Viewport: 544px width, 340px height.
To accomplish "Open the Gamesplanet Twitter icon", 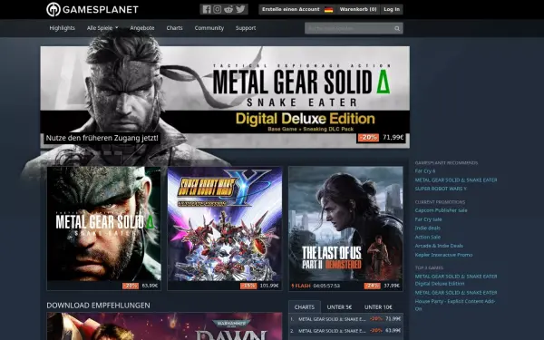I will [240, 9].
